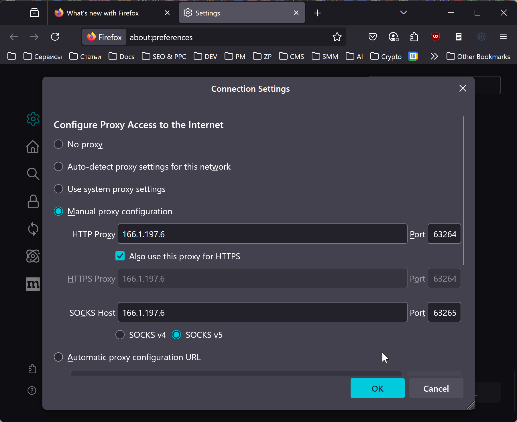Select Use system proxy settings
Screen dimensions: 517x422
point(58,189)
